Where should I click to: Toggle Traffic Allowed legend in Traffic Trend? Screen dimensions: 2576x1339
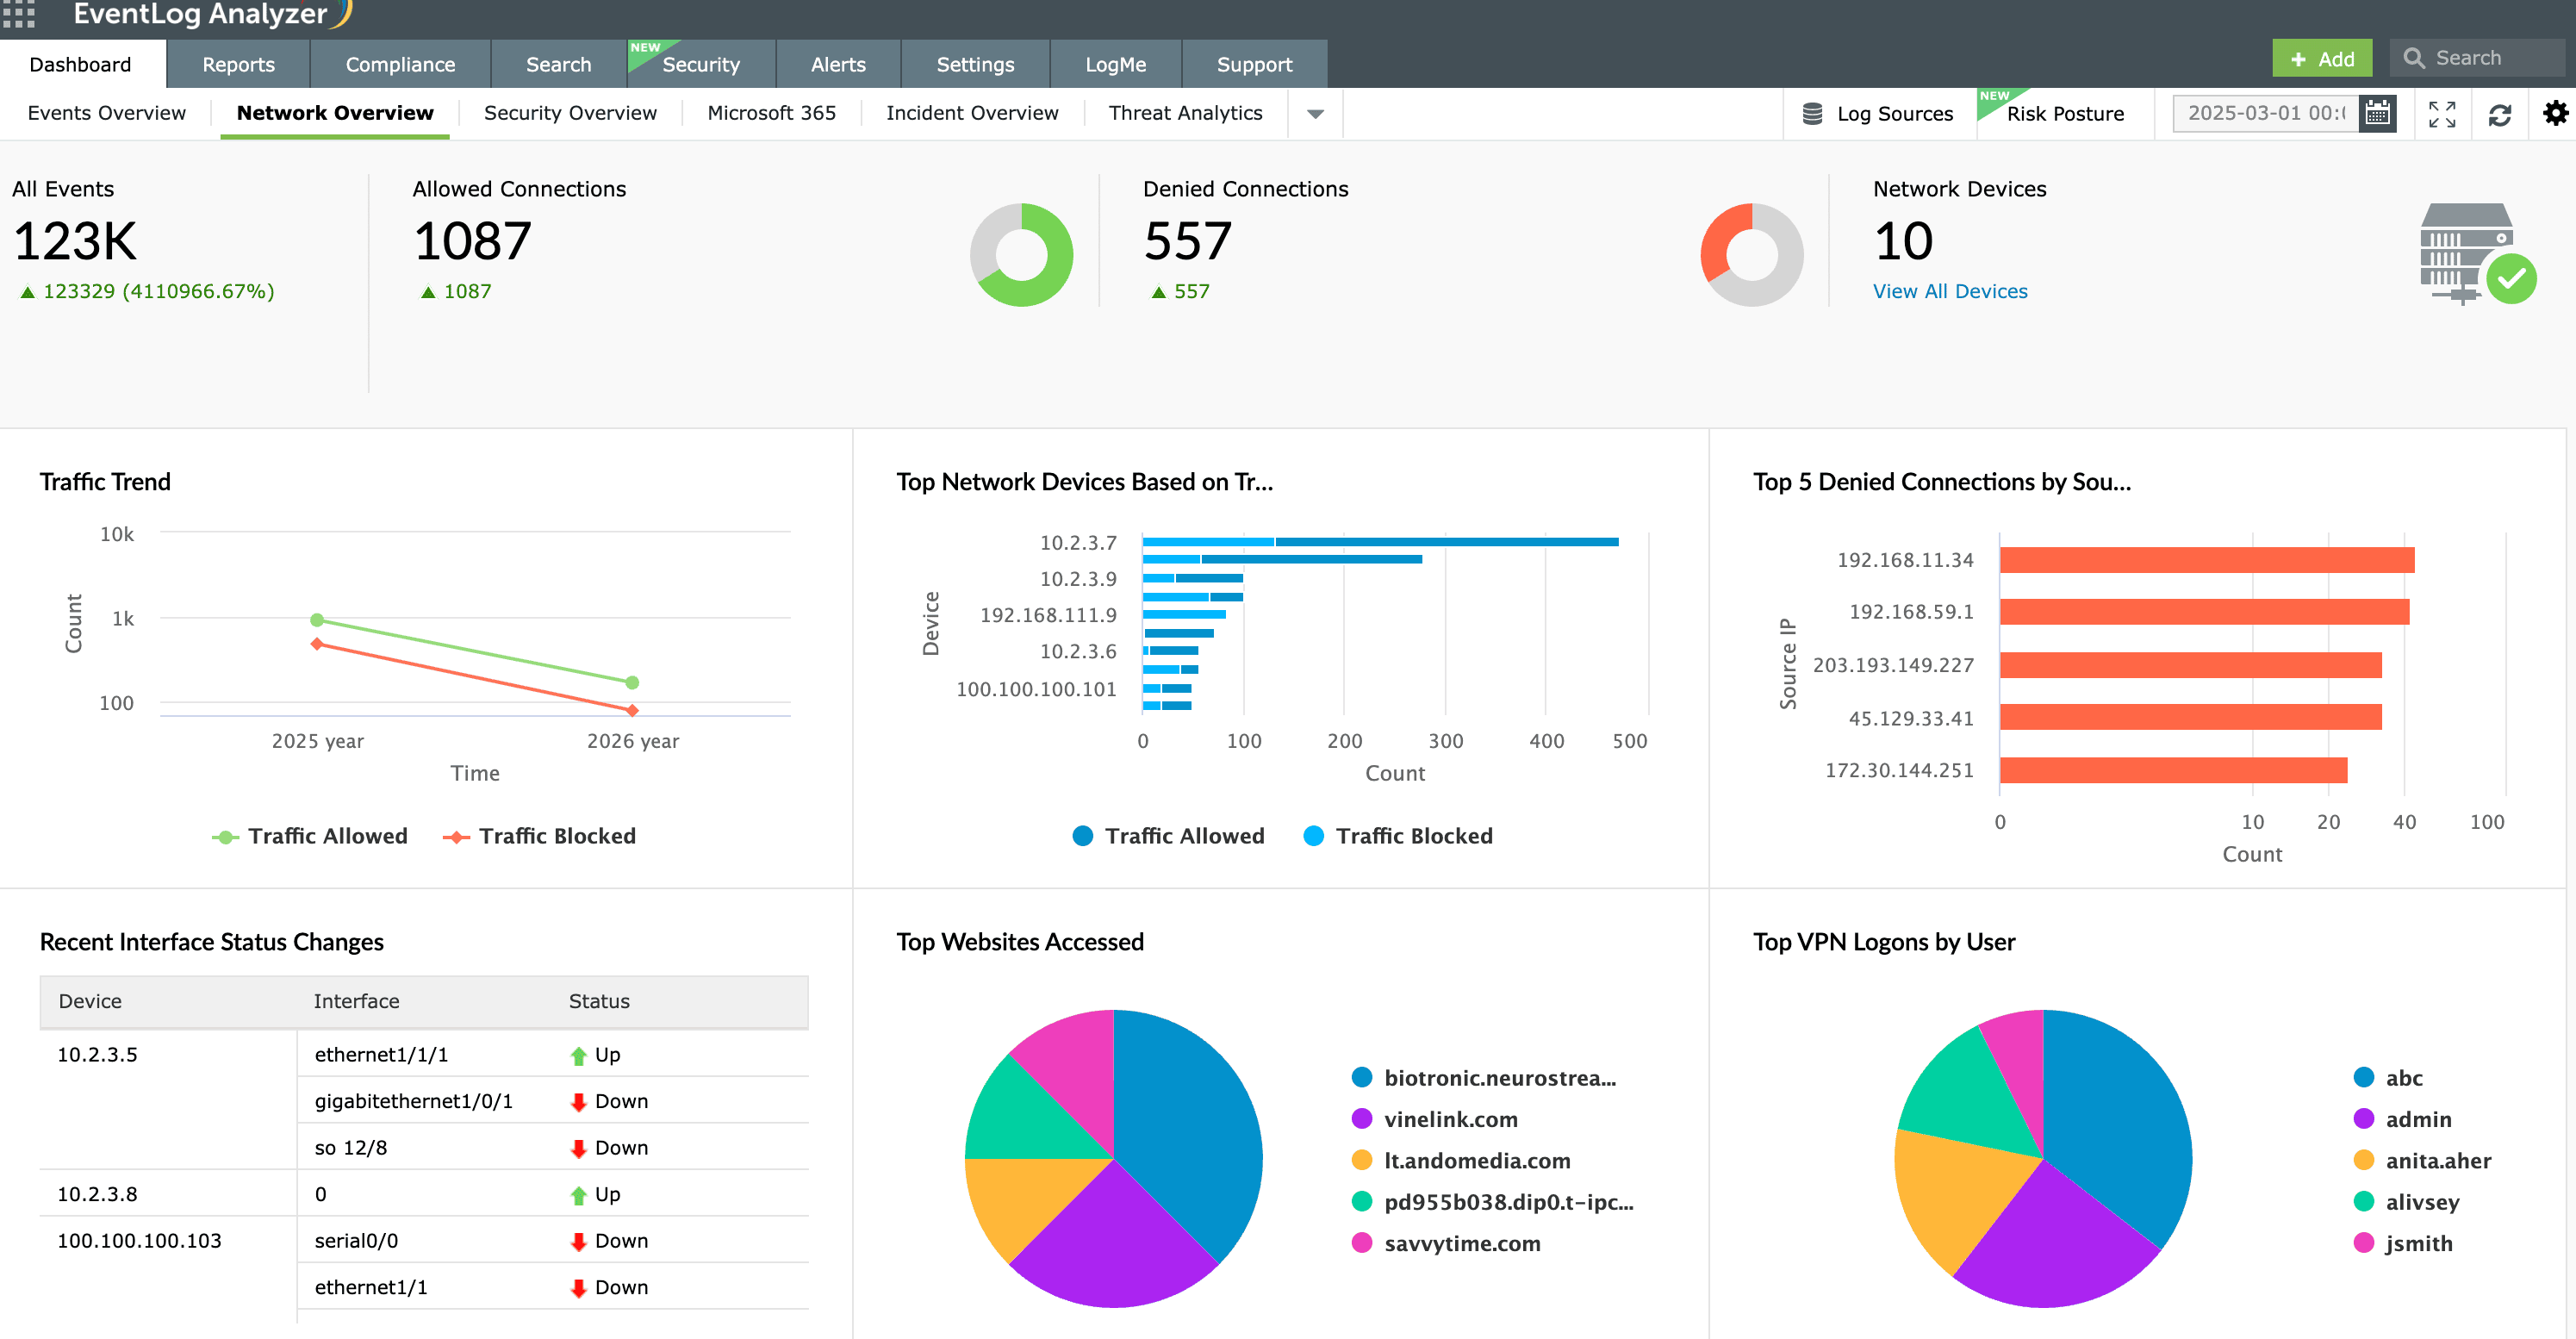tap(310, 836)
